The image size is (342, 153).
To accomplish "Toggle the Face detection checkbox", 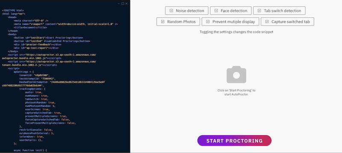I will [x=216, y=11].
